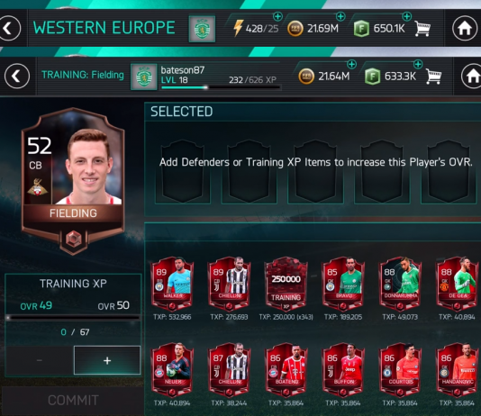Open home from top Western Europe bar

click(x=465, y=29)
